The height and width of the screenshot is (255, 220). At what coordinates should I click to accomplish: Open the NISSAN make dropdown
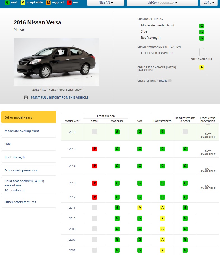[x=106, y=3]
